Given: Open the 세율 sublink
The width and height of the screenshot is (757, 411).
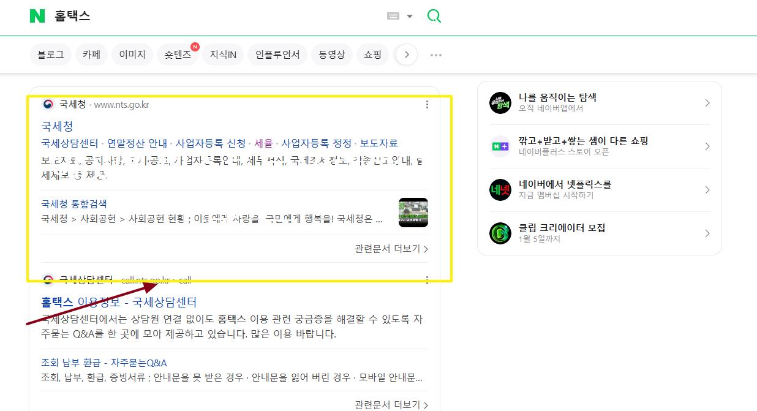Looking at the screenshot, I should (263, 143).
